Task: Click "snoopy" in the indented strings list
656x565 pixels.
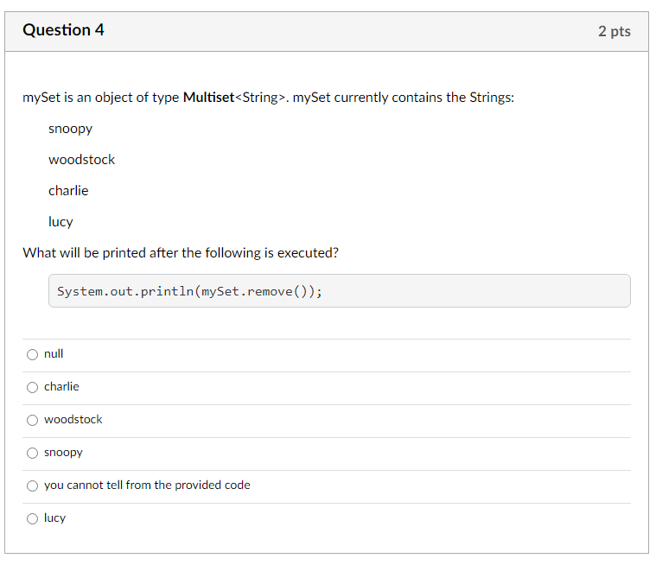Action: tap(70, 129)
